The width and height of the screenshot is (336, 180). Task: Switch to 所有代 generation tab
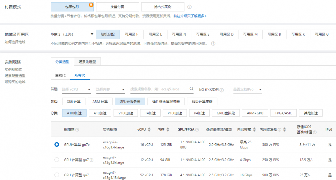tap(80, 75)
